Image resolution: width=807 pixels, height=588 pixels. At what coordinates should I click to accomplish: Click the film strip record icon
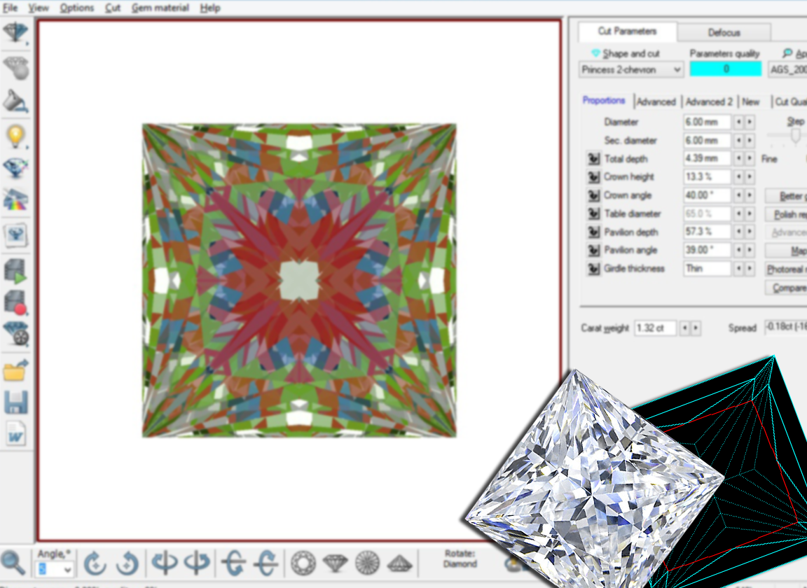(15, 302)
